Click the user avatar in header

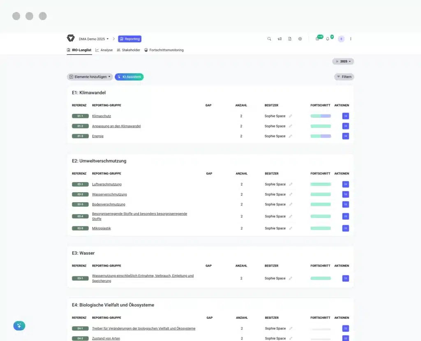tap(341, 39)
